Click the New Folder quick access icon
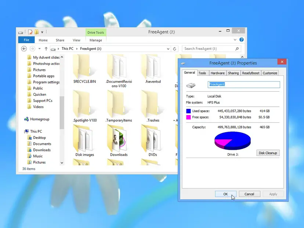The image size is (304, 228). [x=36, y=32]
